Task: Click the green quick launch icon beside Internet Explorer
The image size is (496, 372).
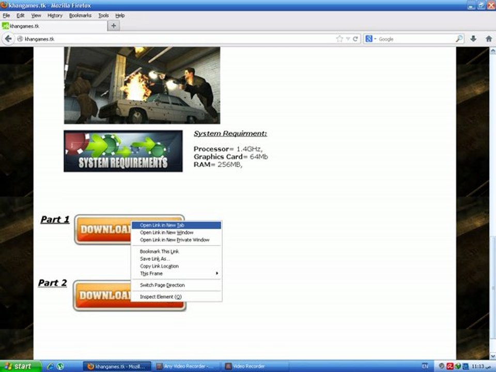Action: click(x=60, y=366)
